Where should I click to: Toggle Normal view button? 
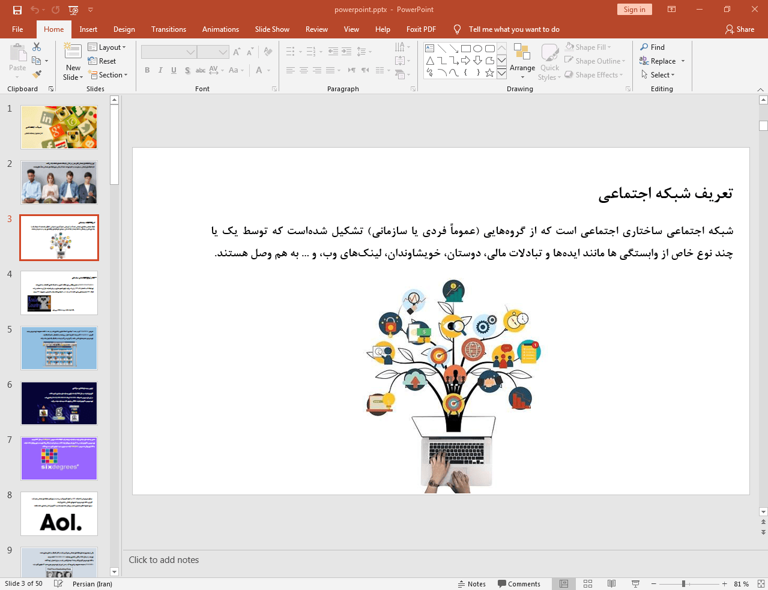click(x=564, y=584)
